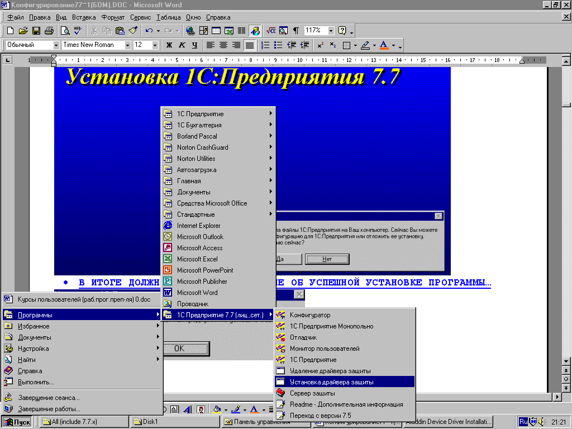Apply subscript formatting

tap(333, 45)
